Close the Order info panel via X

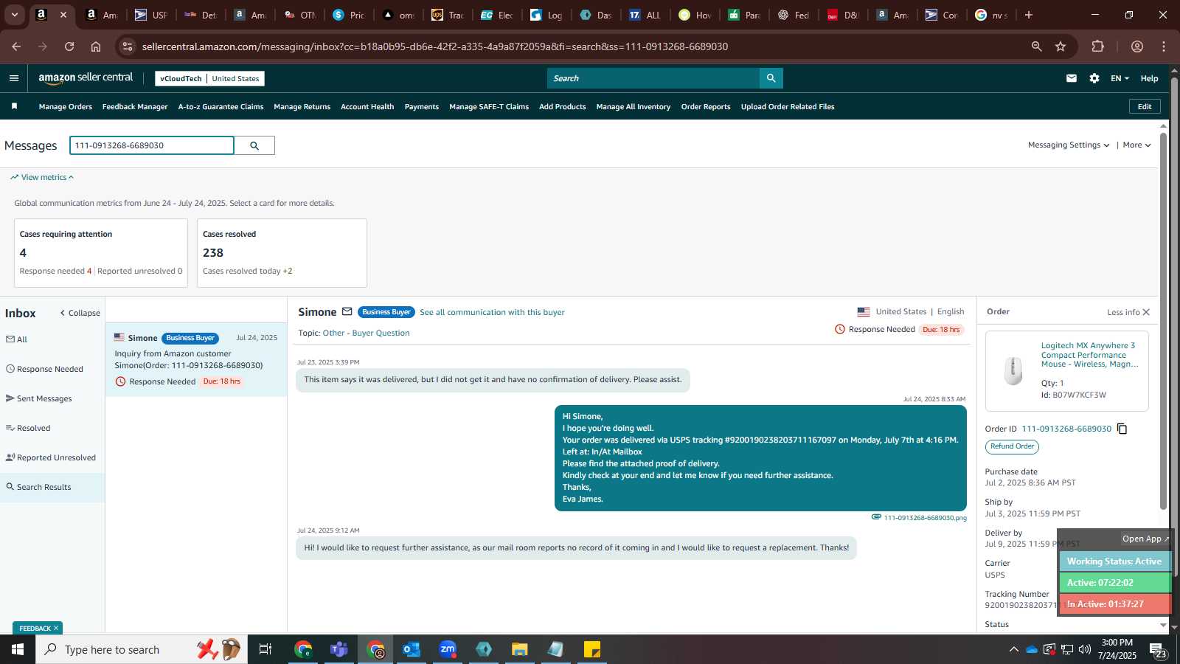1146,312
